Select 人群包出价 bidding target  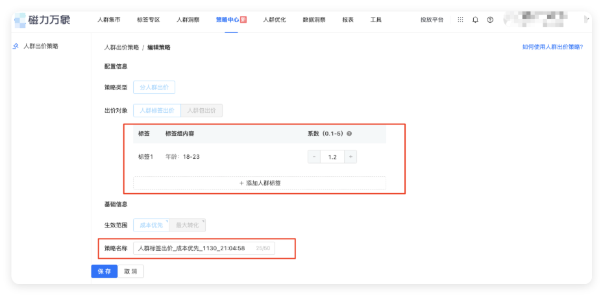tap(201, 111)
